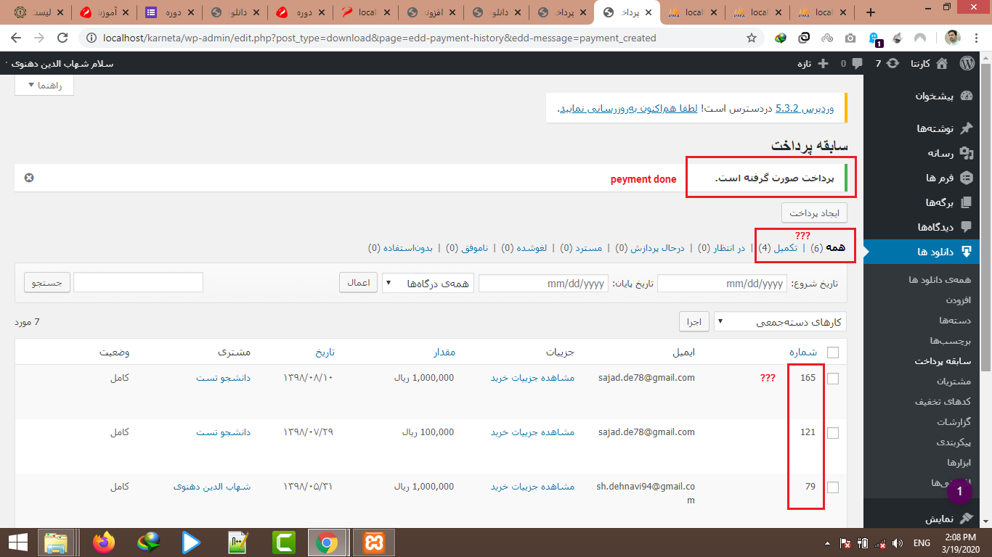Filter by همه (6) all payments
Viewport: 992px width, 557px height.
coord(829,248)
